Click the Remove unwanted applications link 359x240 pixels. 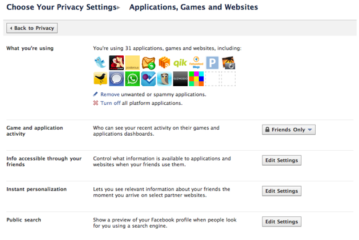[x=110, y=94]
